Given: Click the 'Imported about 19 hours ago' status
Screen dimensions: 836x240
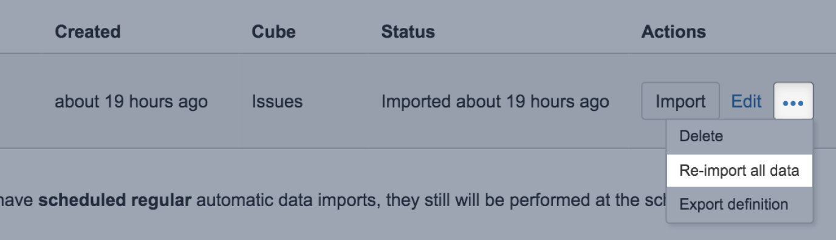Looking at the screenshot, I should 495,102.
